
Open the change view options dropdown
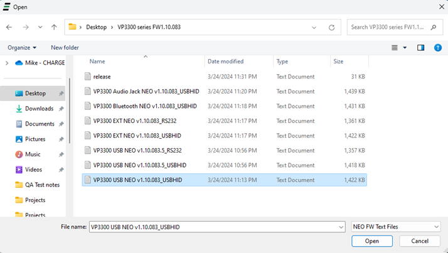[405, 48]
